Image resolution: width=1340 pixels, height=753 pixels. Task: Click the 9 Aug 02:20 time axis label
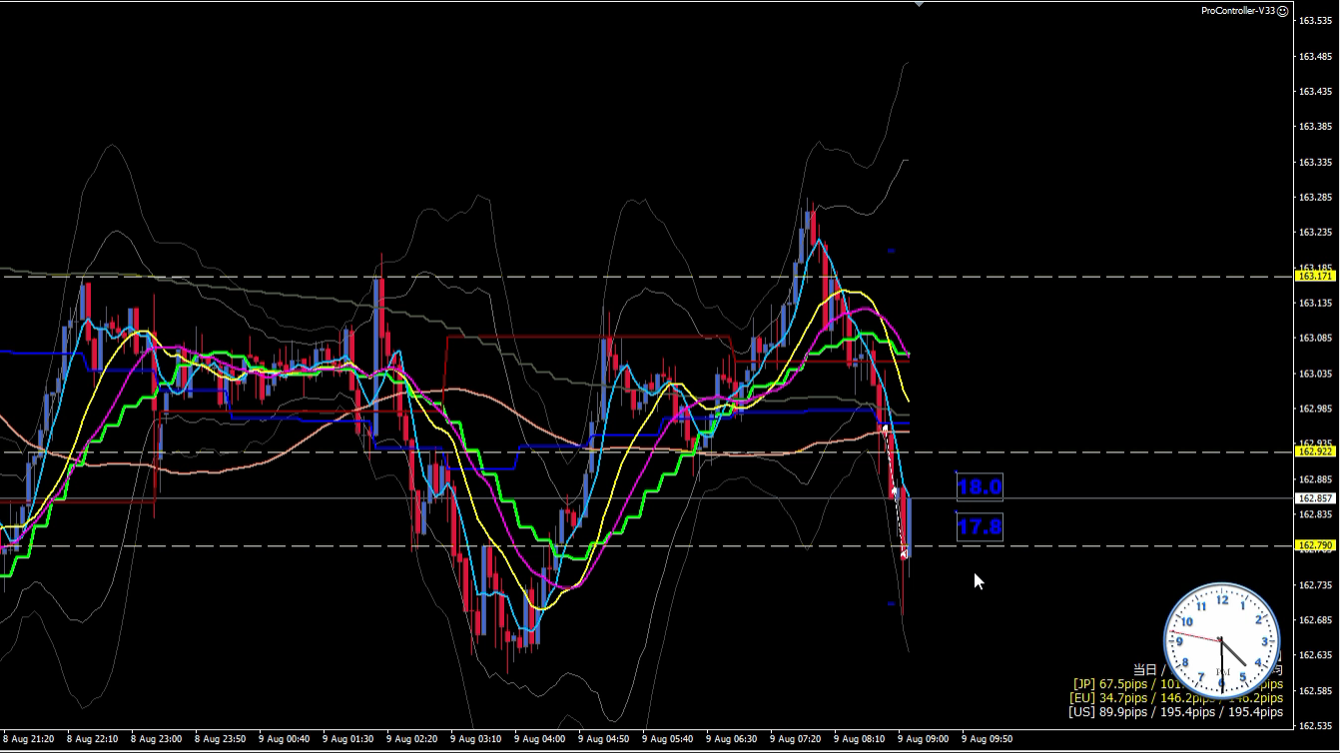[x=412, y=739]
